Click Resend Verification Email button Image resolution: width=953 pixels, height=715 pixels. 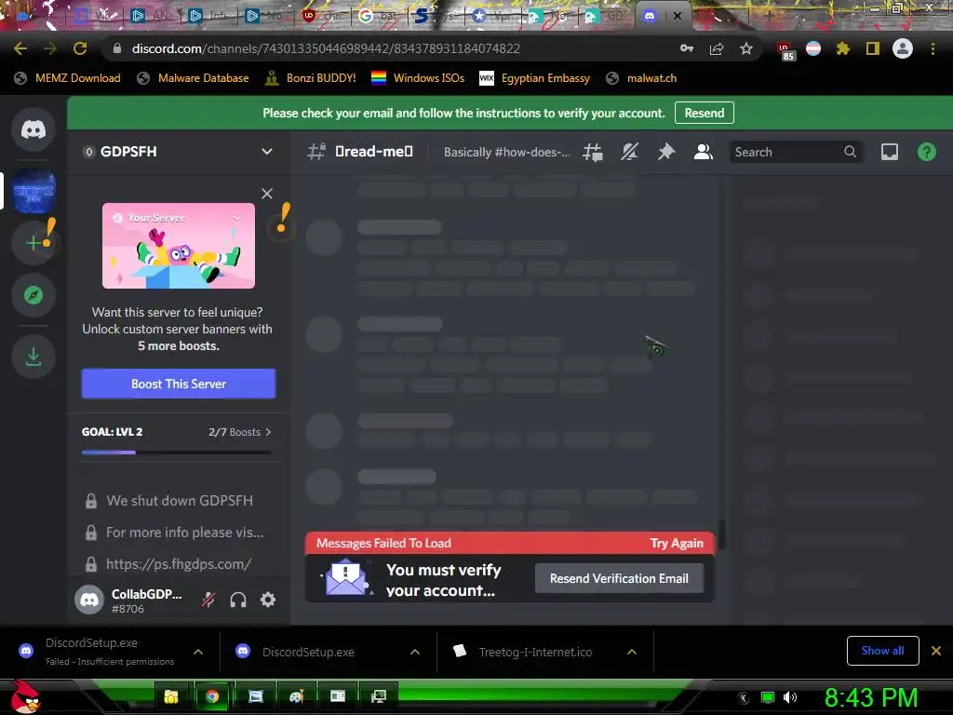point(619,578)
